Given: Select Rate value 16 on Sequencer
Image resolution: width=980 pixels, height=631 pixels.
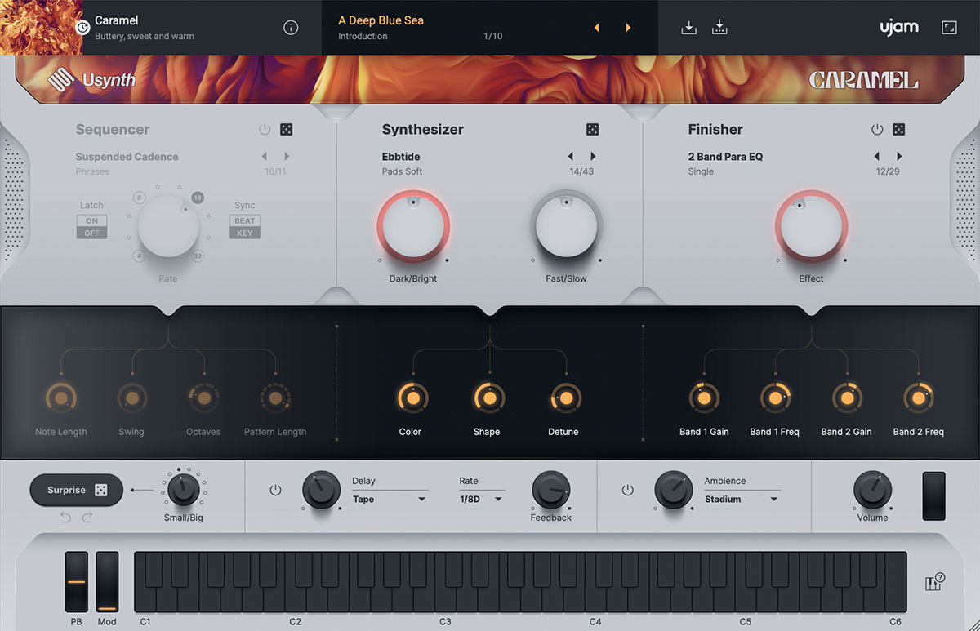Looking at the screenshot, I should tap(198, 198).
